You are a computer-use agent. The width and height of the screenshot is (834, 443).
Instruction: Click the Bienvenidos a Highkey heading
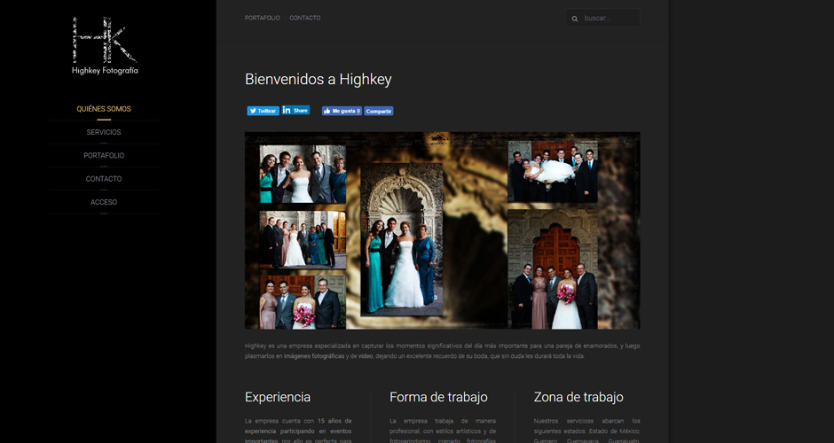coord(318,80)
